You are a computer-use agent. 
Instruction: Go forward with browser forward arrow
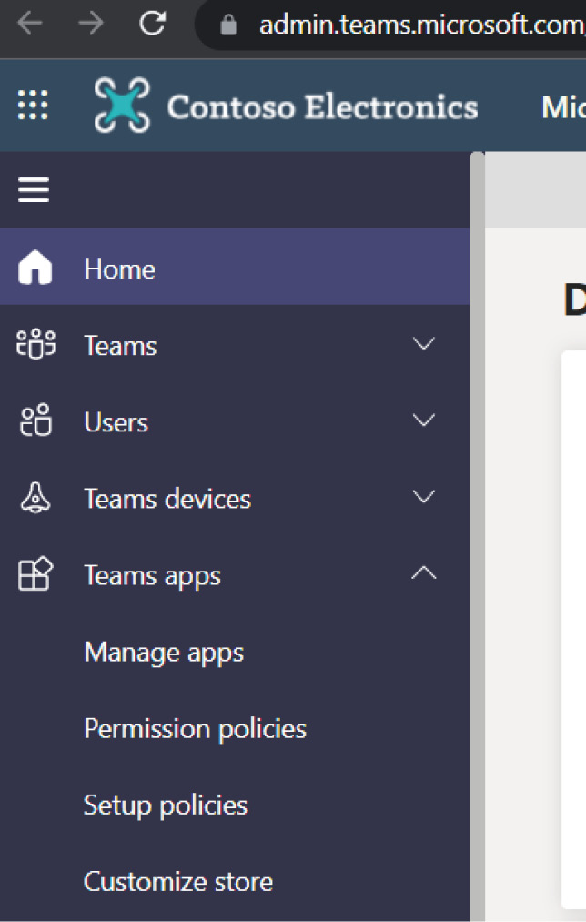click(90, 24)
